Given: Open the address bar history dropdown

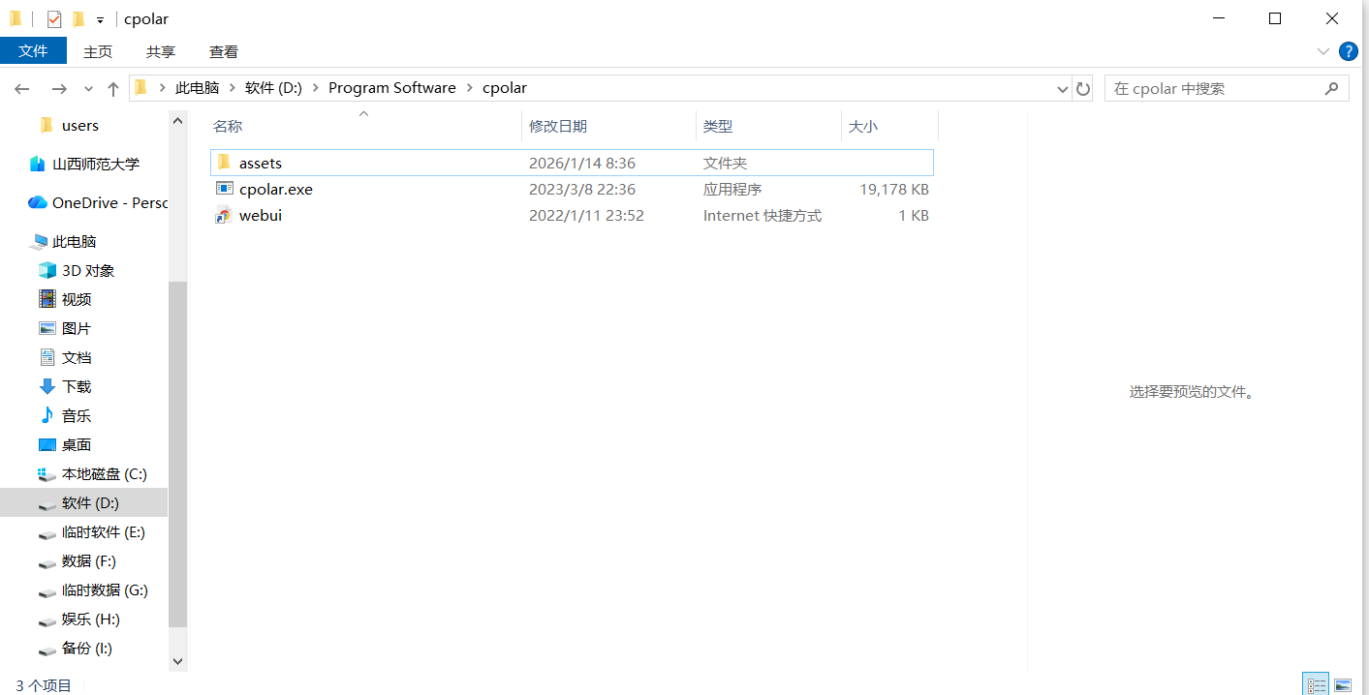Looking at the screenshot, I should 1063,88.
